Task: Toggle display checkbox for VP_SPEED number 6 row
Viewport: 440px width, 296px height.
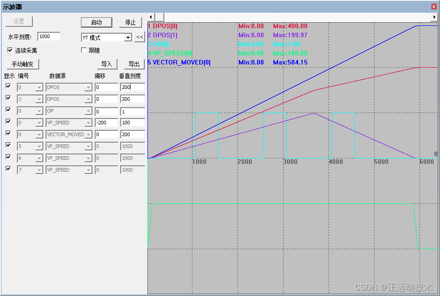Action: click(9, 157)
